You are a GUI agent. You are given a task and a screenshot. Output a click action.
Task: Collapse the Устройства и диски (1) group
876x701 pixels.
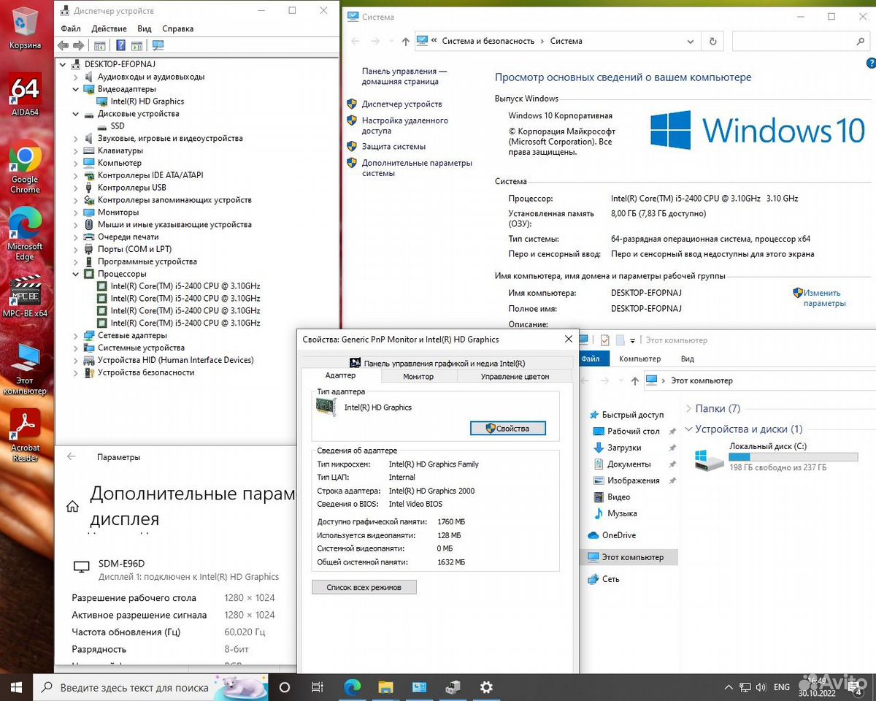pyautogui.click(x=688, y=429)
